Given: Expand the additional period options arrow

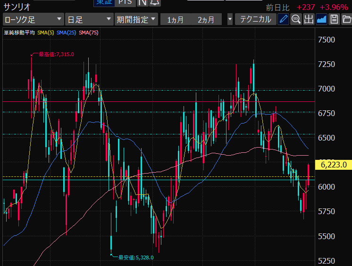Looking at the screenshot, I should click(230, 19).
